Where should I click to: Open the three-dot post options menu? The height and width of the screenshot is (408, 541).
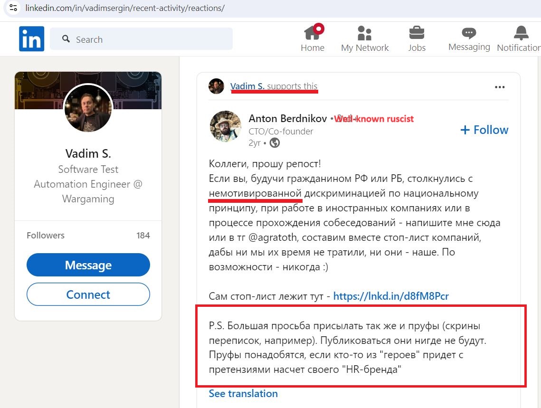[x=500, y=87]
